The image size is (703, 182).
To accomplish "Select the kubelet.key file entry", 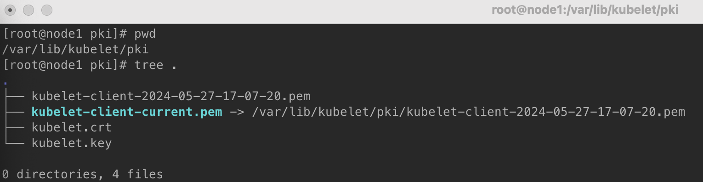I will 72,143.
